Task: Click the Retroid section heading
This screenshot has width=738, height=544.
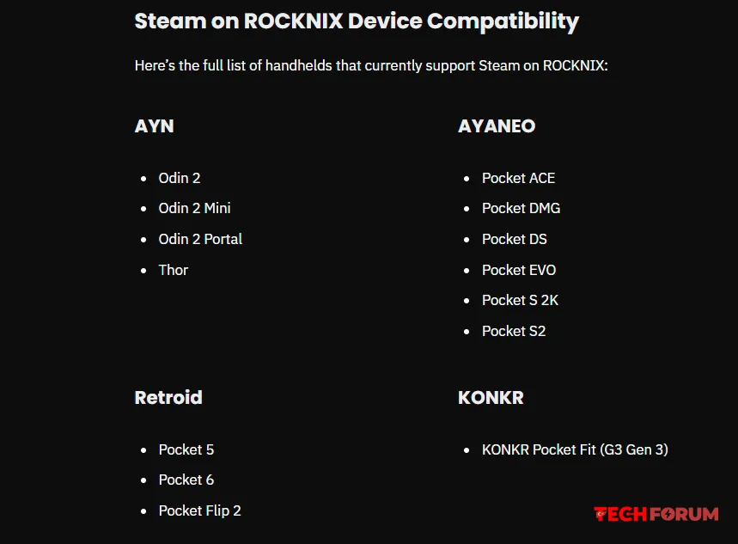Action: pyautogui.click(x=168, y=397)
